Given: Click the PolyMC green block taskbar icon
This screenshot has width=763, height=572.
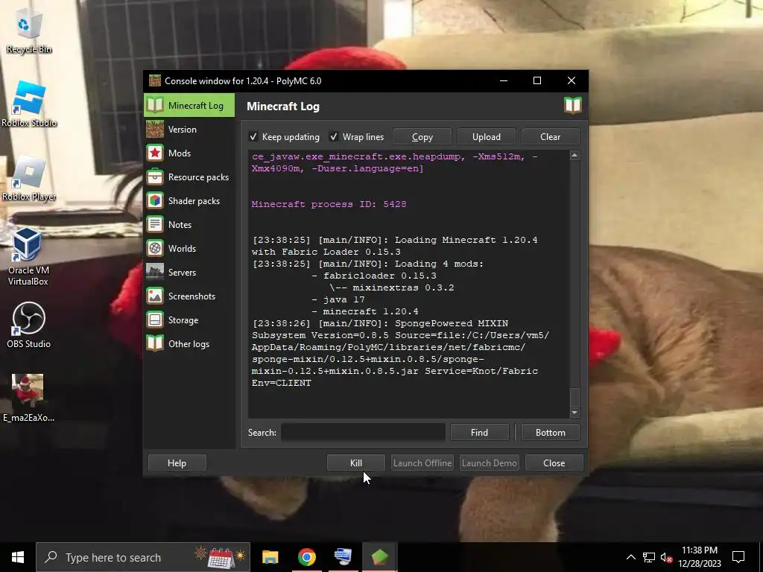Looking at the screenshot, I should point(379,557).
